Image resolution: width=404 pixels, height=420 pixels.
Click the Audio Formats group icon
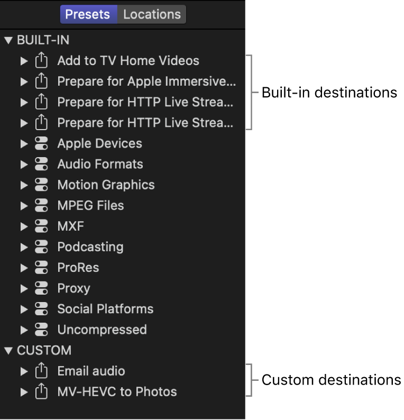[x=41, y=165]
